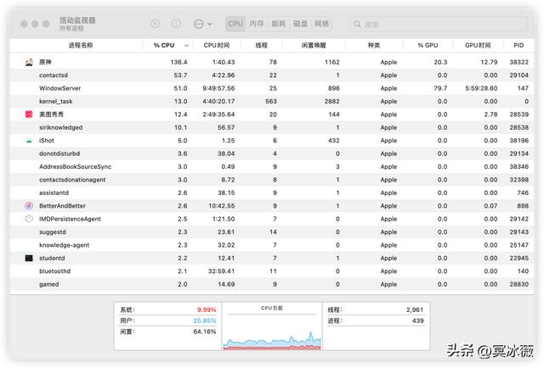Screen dimensions: 544x368
Task: Click WindowServer GPU value 79.7
Action: 440,88
